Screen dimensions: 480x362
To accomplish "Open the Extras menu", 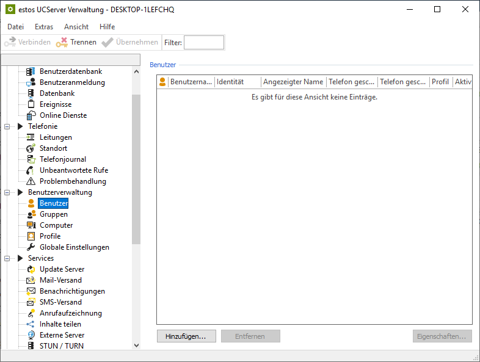I will coord(44,27).
